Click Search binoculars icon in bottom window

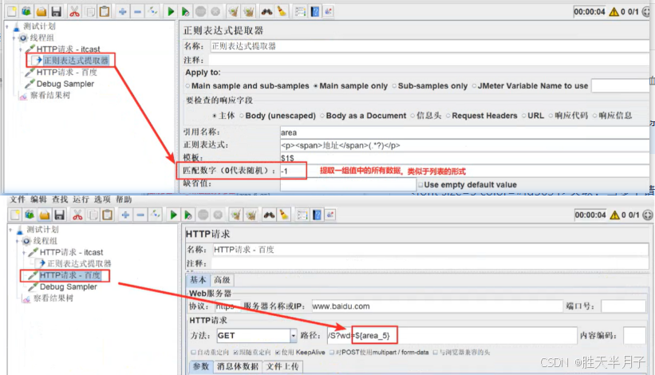coord(269,215)
